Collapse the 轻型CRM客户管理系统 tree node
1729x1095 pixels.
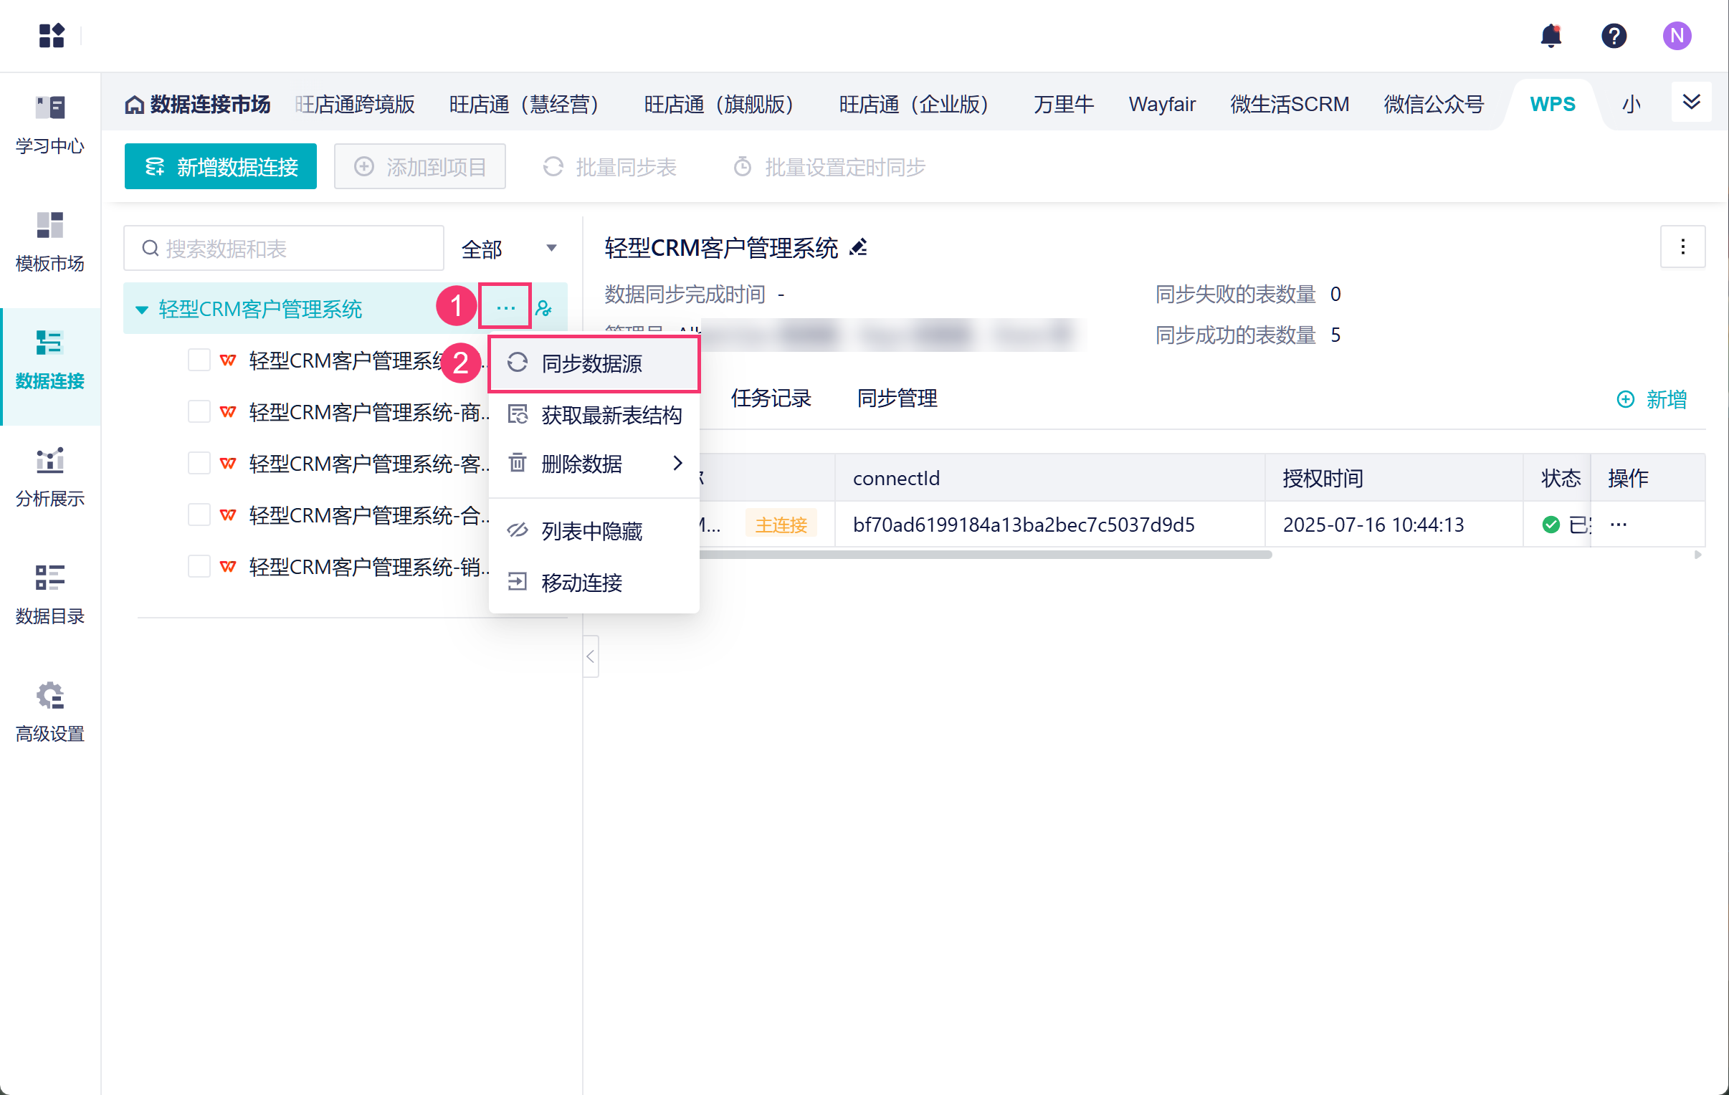[x=141, y=310]
